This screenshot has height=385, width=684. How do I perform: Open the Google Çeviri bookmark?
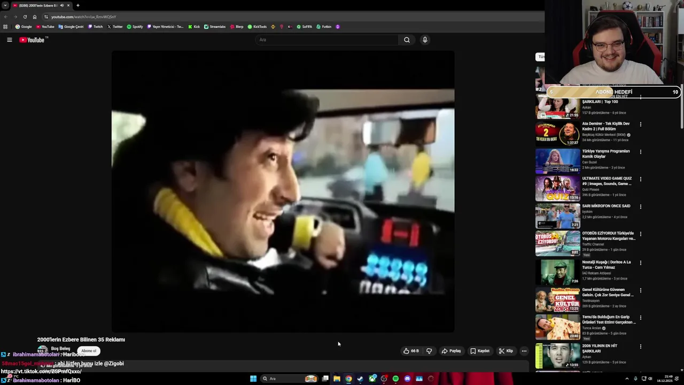pyautogui.click(x=71, y=27)
